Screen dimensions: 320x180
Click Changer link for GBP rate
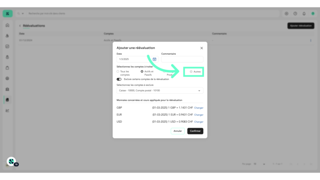[x=199, y=108]
